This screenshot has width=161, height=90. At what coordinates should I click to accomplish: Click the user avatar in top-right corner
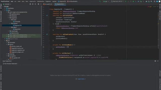(159, 1)
